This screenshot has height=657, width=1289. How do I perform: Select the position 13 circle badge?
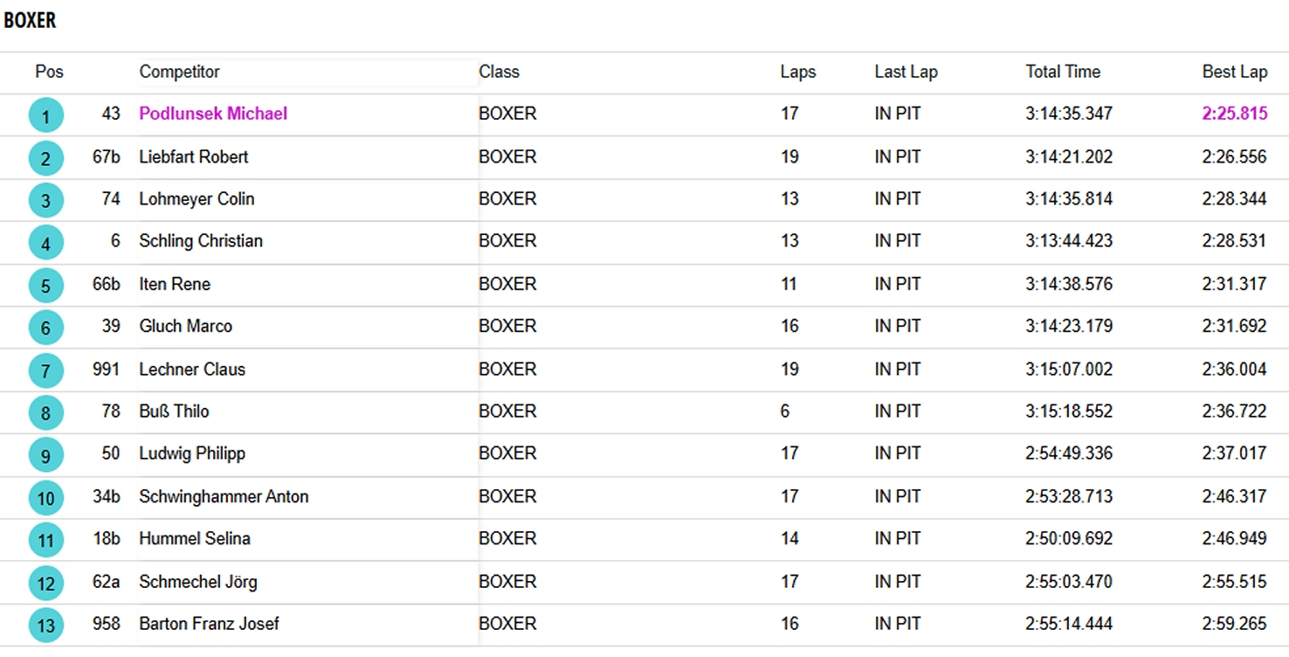point(46,626)
